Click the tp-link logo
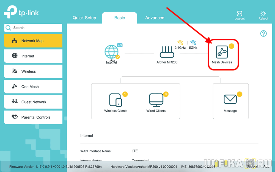Viewport: 275px width, 172px height. (21, 12)
